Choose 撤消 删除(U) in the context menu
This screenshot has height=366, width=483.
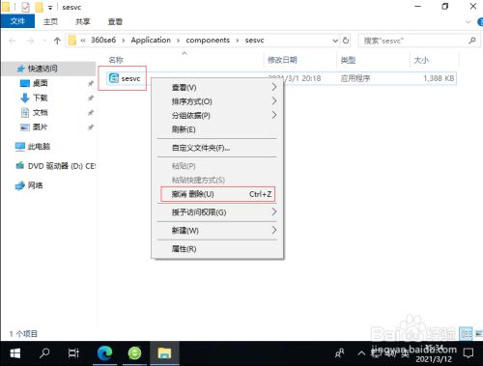coord(217,194)
